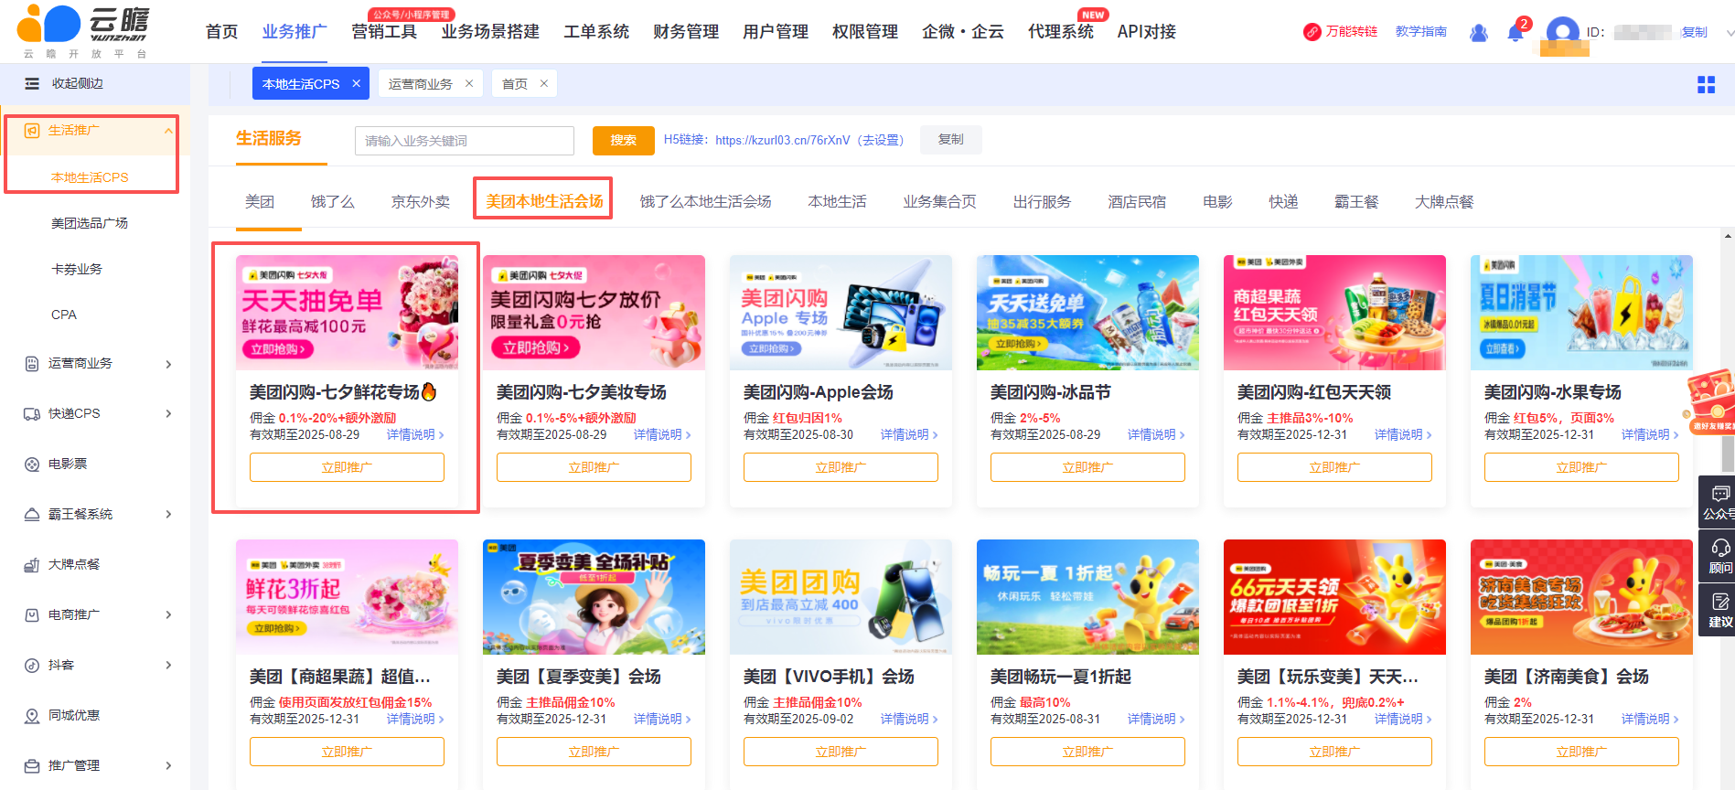Open the notification bell icon
The width and height of the screenshot is (1735, 790).
[x=1515, y=32]
